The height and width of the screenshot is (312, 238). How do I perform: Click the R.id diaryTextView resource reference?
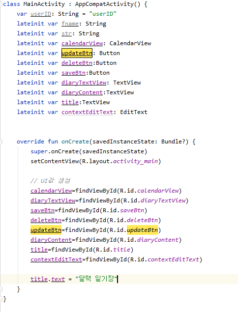point(163,200)
